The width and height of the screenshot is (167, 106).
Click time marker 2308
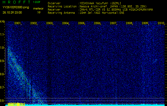(129, 23)
